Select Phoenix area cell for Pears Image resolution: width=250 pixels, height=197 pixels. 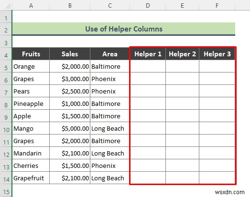click(110, 91)
